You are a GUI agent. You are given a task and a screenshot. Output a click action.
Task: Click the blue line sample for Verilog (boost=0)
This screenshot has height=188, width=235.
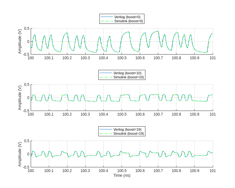[107, 17]
